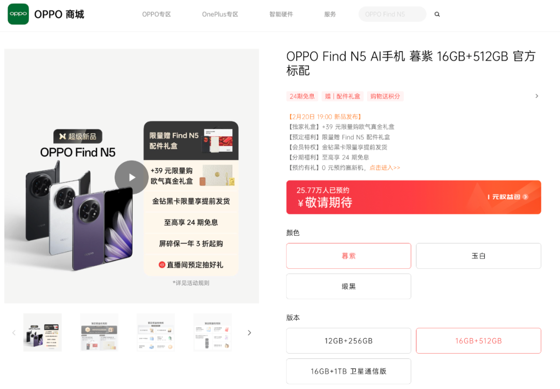
Task: Select the 缎黑 color option
Action: (348, 286)
